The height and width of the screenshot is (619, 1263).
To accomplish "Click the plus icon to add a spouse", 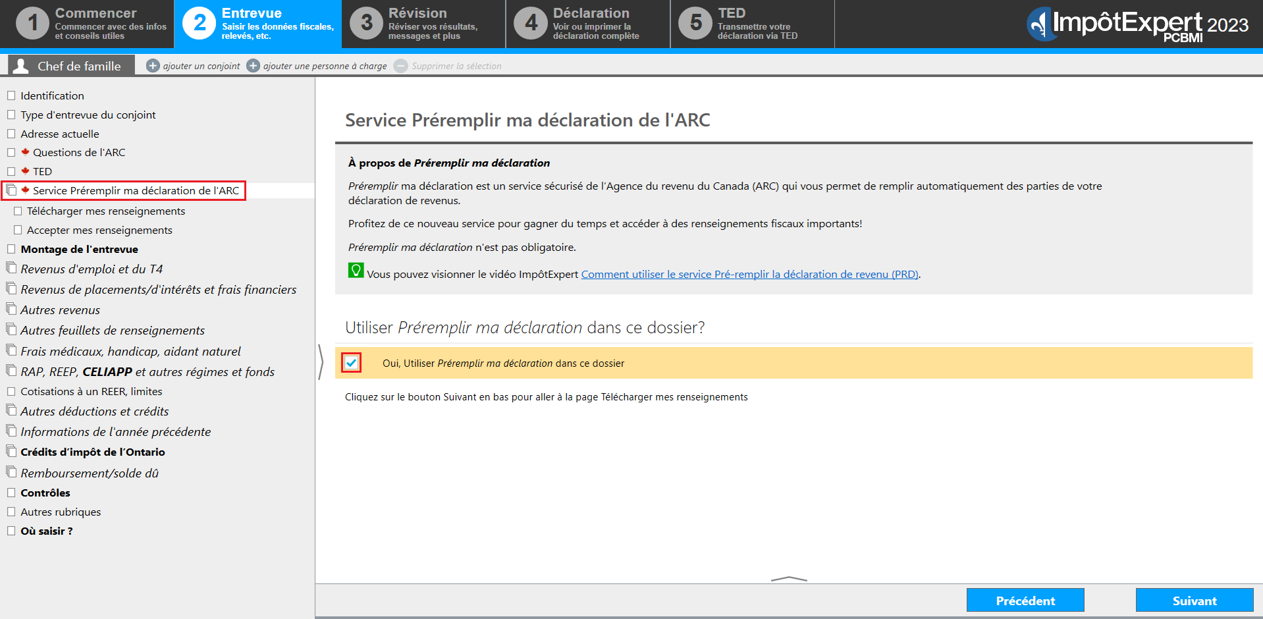I will [x=153, y=66].
